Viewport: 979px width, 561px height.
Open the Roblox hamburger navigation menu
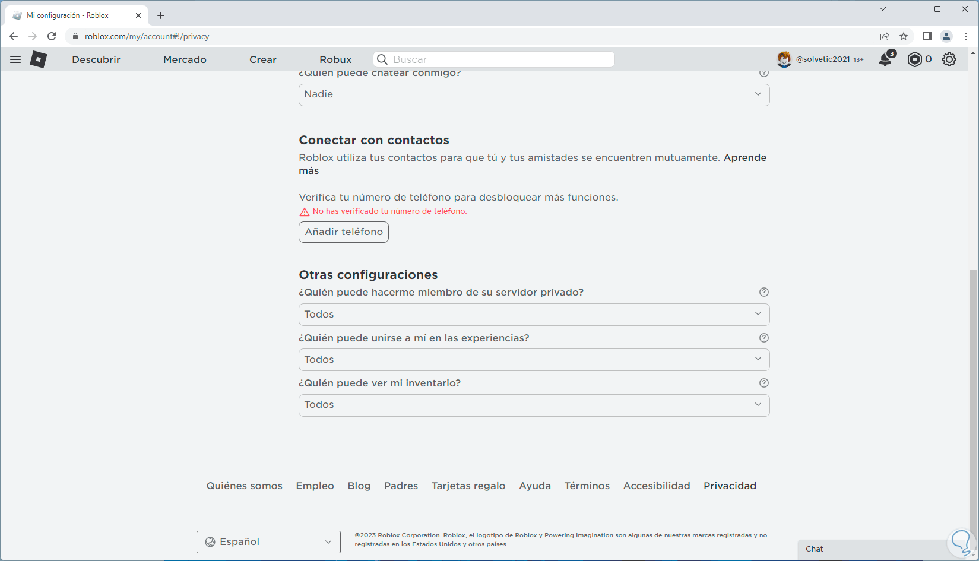click(15, 59)
